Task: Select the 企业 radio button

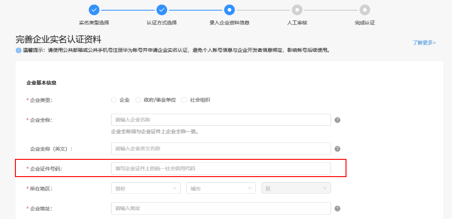Action: [114, 100]
